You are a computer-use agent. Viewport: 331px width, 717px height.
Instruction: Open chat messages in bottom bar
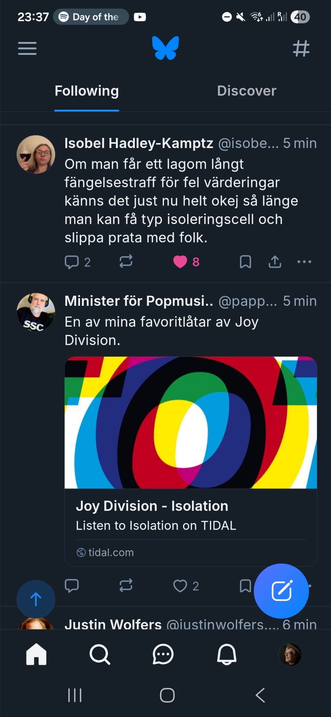click(163, 655)
